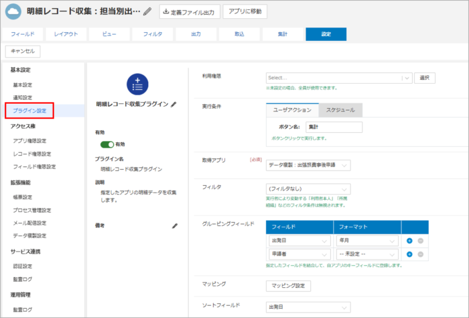
Task: Open 認証設定 in the sidebar
Action: 22,266
